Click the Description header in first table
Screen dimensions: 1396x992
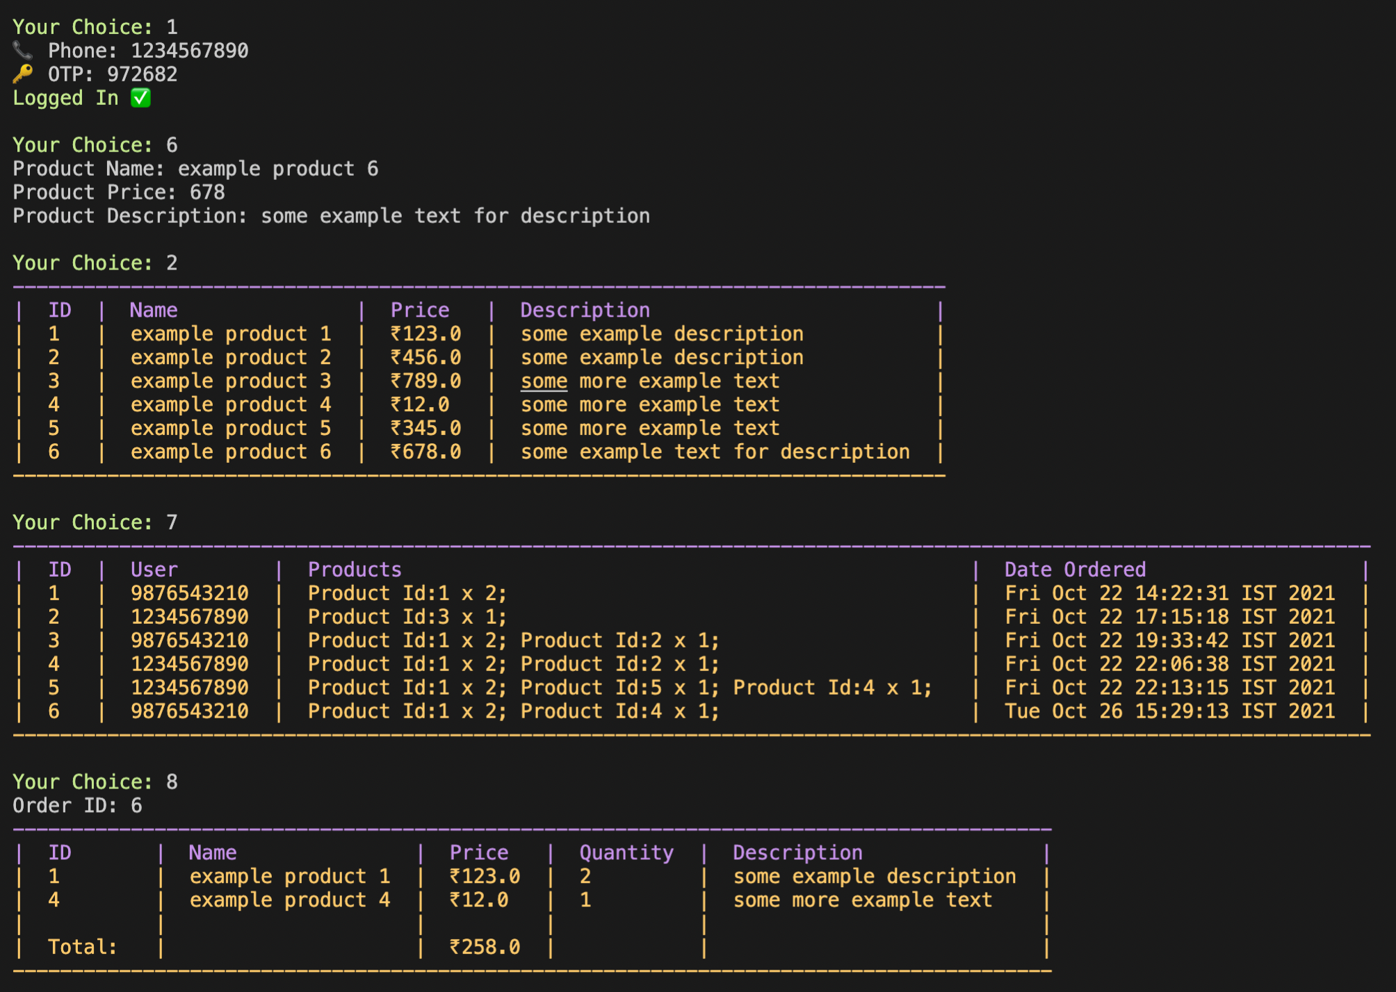click(x=585, y=311)
